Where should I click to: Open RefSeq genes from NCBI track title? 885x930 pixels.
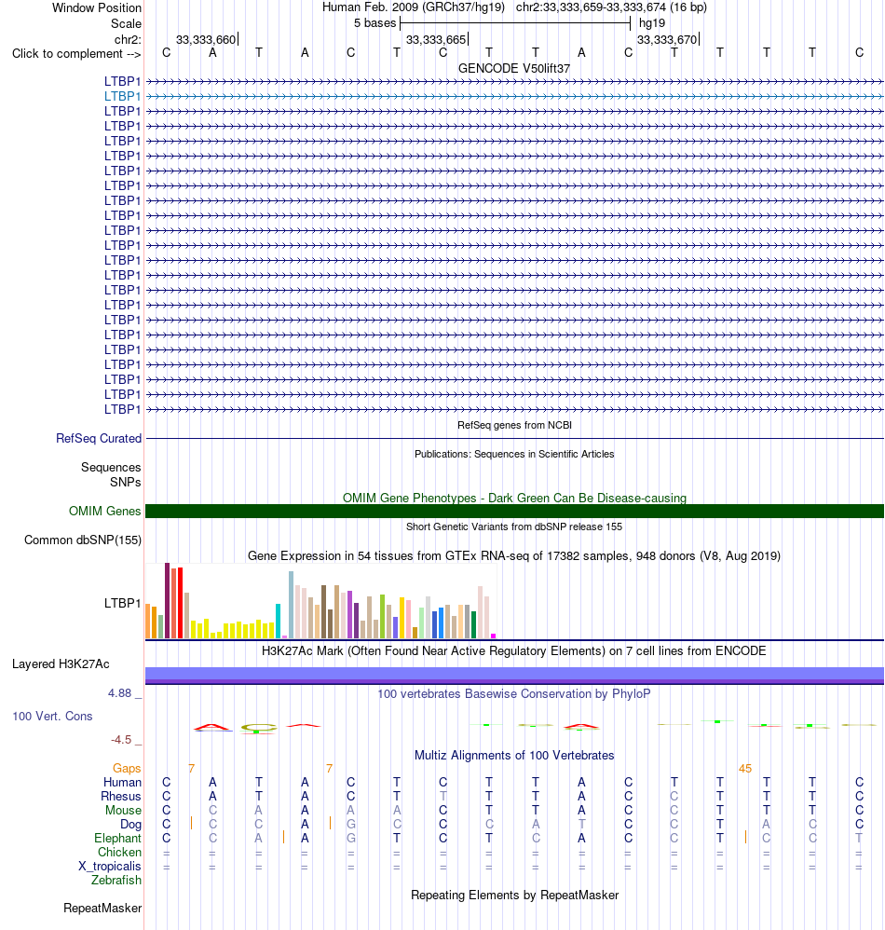(x=514, y=425)
